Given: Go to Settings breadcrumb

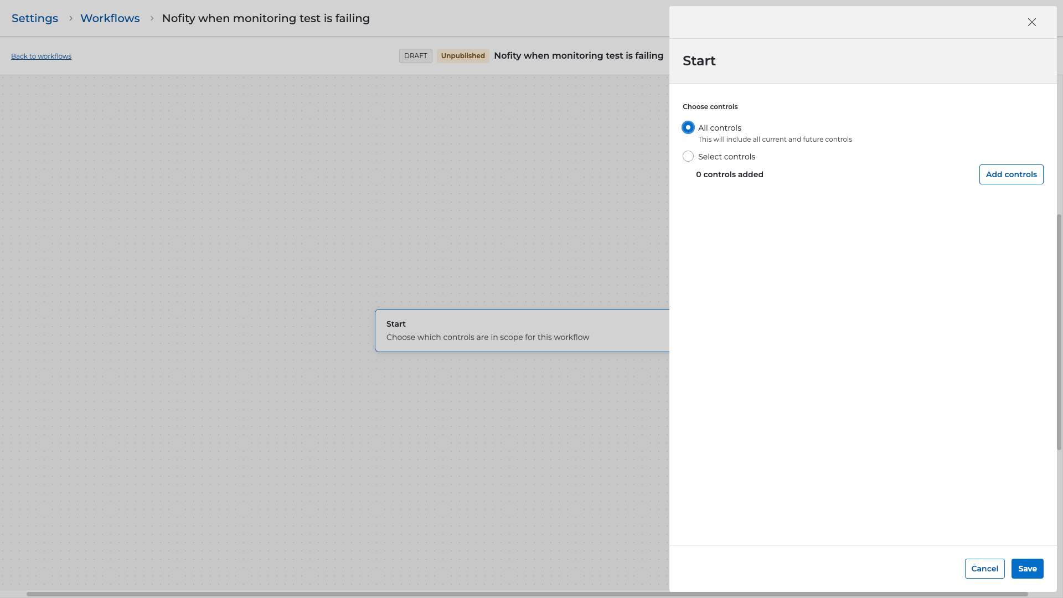Looking at the screenshot, I should 35,18.
